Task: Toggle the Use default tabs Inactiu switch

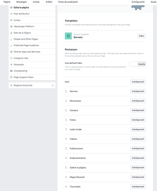Action: pyautogui.click(x=138, y=64)
